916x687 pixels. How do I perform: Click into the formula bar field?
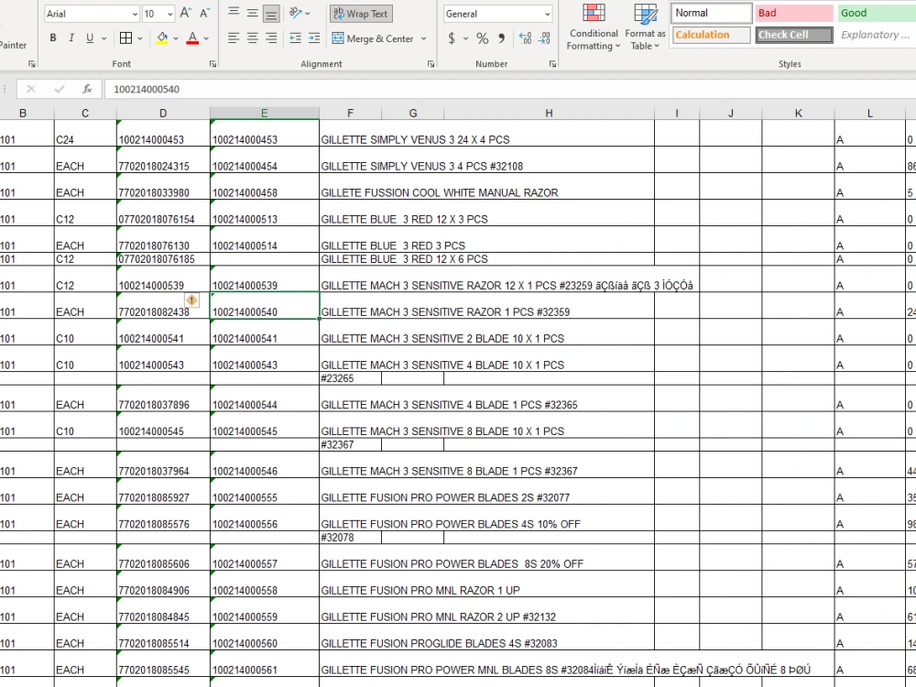[510, 89]
